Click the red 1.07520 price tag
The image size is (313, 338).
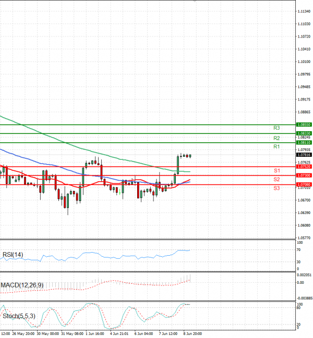tap(304, 167)
